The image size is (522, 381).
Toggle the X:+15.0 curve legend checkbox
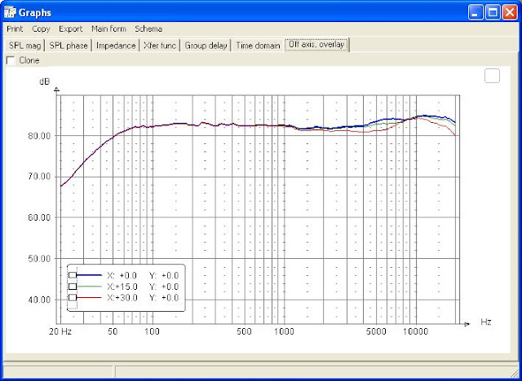coord(73,287)
